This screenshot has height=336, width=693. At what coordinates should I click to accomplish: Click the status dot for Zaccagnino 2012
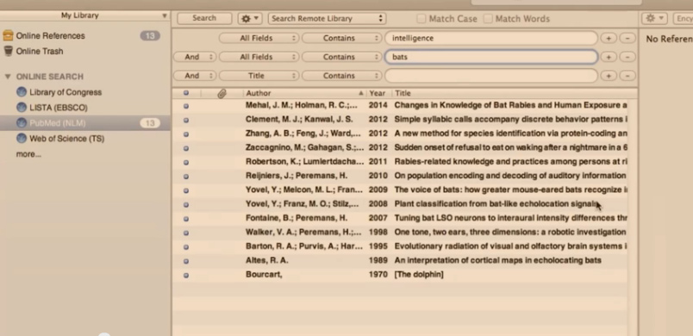click(185, 148)
